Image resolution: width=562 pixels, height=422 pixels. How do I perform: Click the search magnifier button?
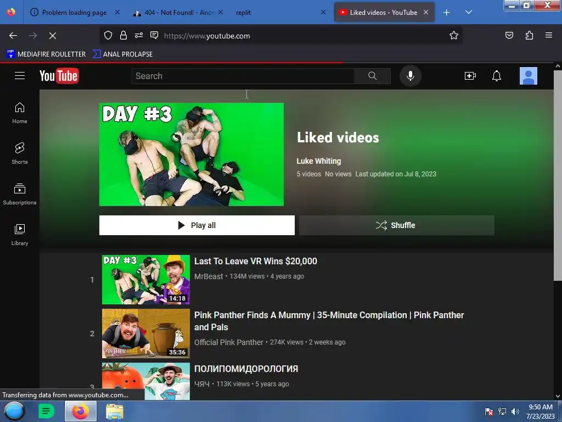(x=373, y=76)
